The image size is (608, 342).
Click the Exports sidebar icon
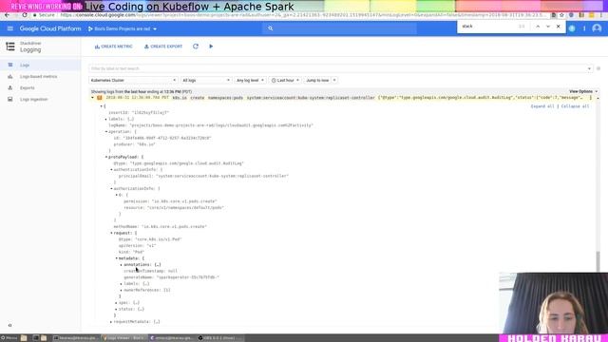(x=10, y=88)
